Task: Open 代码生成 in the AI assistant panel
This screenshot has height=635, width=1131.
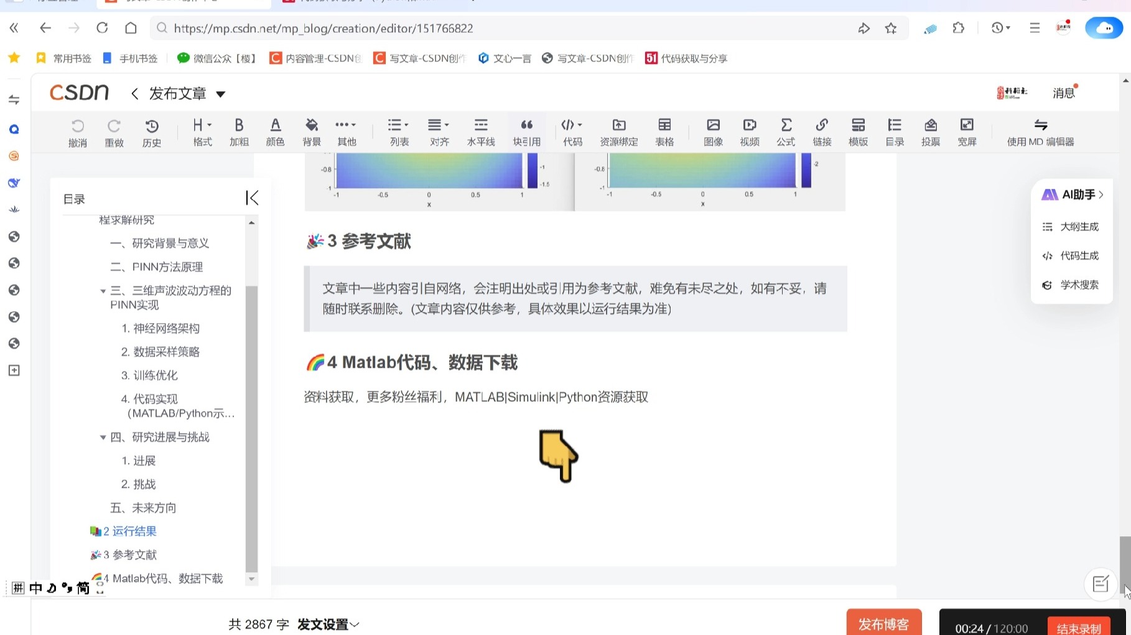Action: (1078, 255)
